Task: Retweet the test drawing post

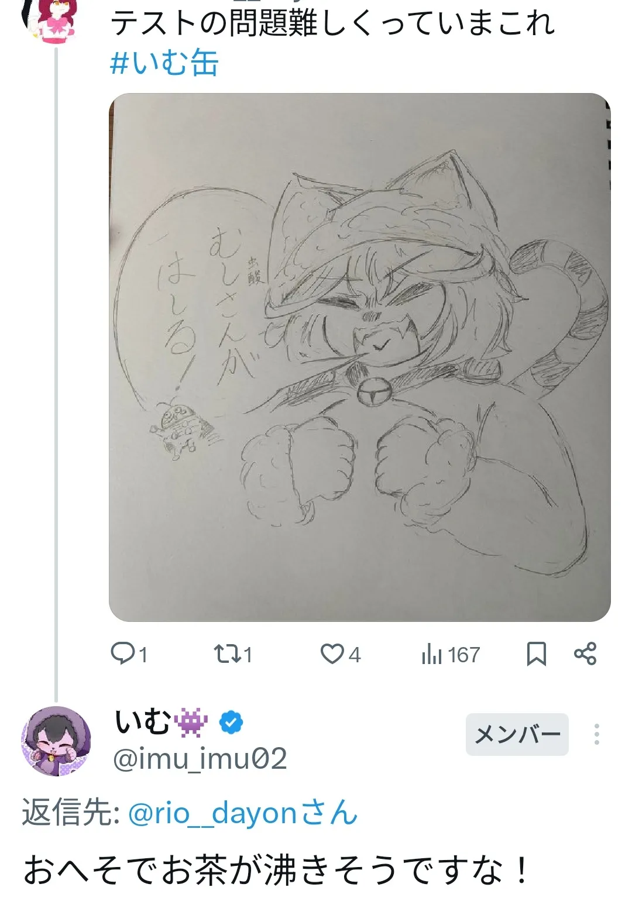Action: click(225, 654)
